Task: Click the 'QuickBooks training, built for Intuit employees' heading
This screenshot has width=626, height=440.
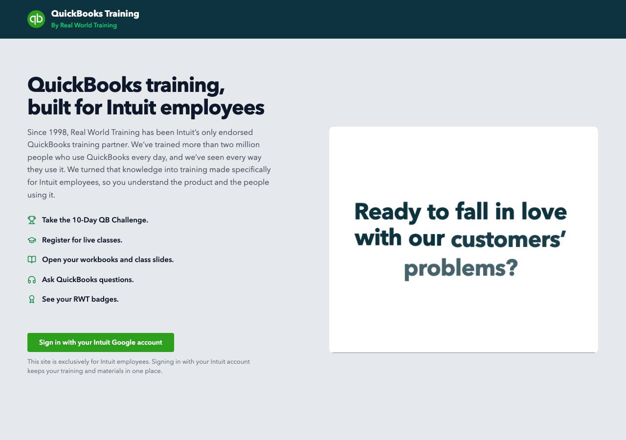Action: point(146,96)
